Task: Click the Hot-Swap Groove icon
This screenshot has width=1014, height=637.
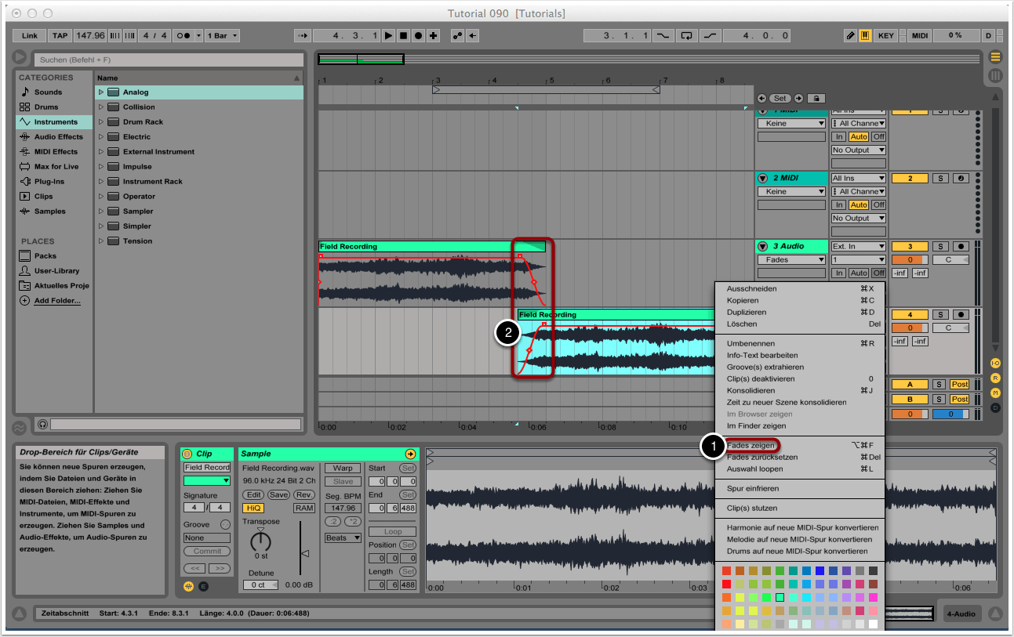Action: pos(226,524)
